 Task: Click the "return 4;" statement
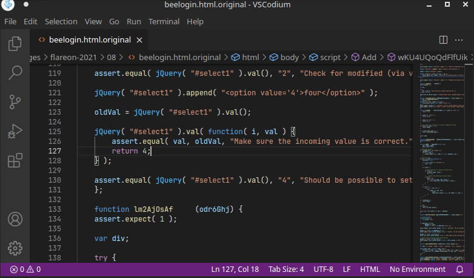click(x=131, y=151)
